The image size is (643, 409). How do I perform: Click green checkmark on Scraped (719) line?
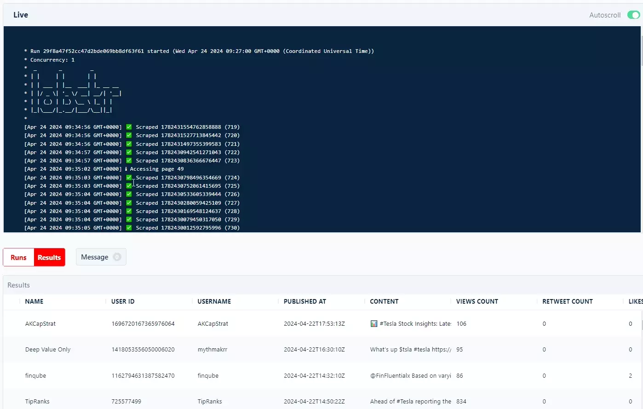coord(129,127)
